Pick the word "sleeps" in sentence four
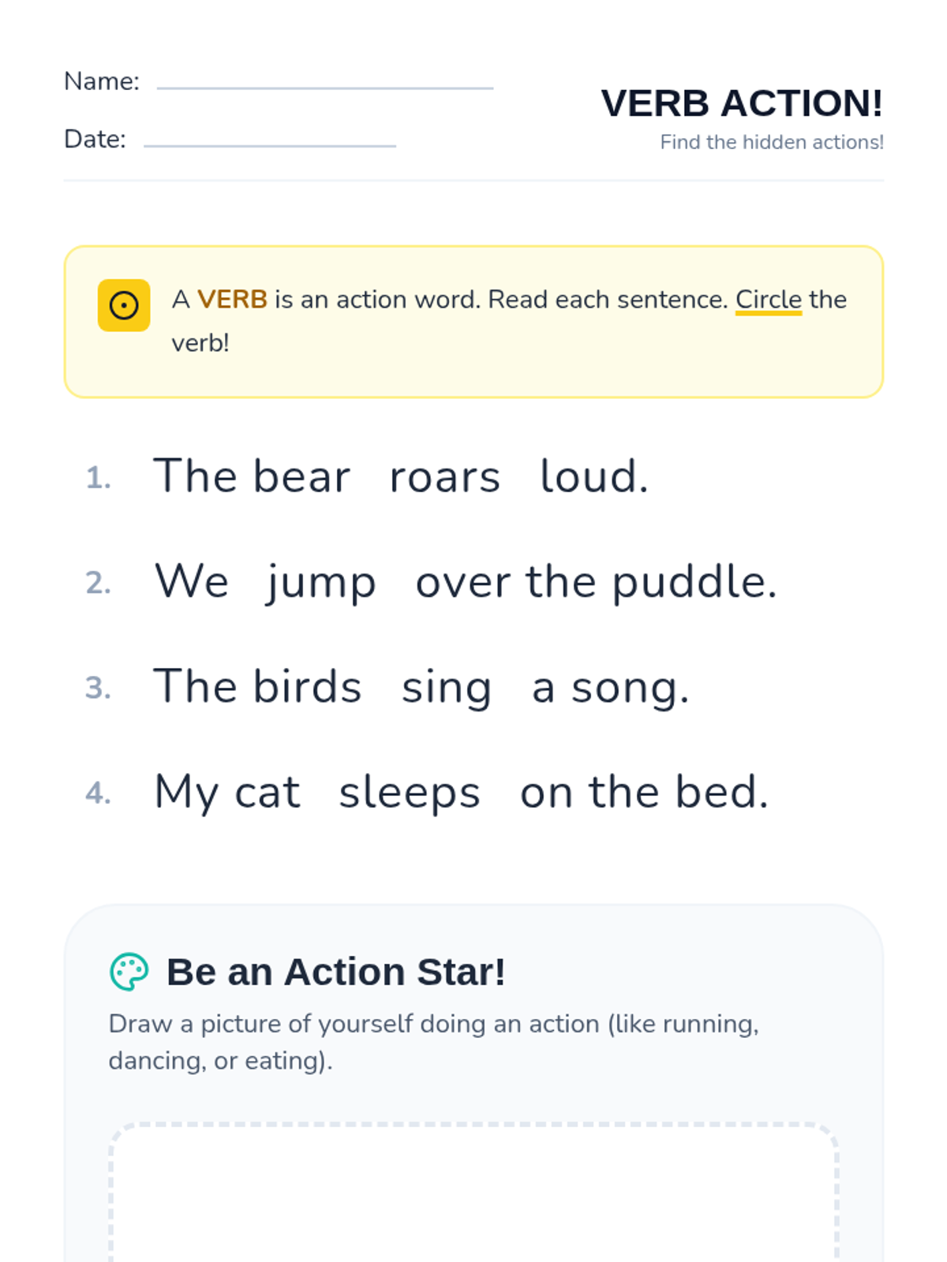Screen dimensions: 947x1262 coord(410,793)
